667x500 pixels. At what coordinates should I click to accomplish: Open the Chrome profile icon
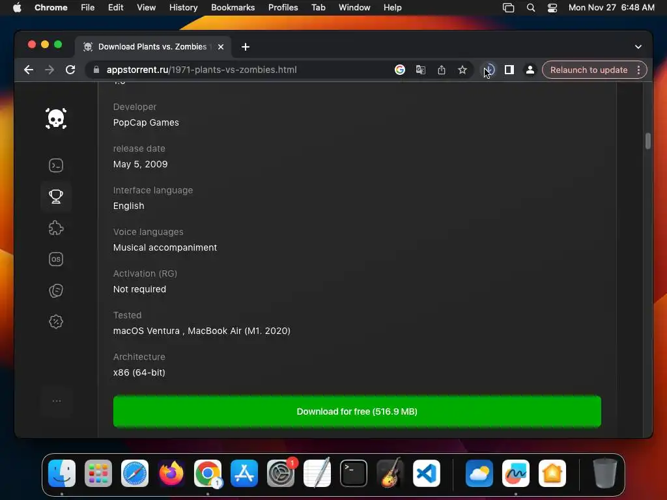point(530,70)
